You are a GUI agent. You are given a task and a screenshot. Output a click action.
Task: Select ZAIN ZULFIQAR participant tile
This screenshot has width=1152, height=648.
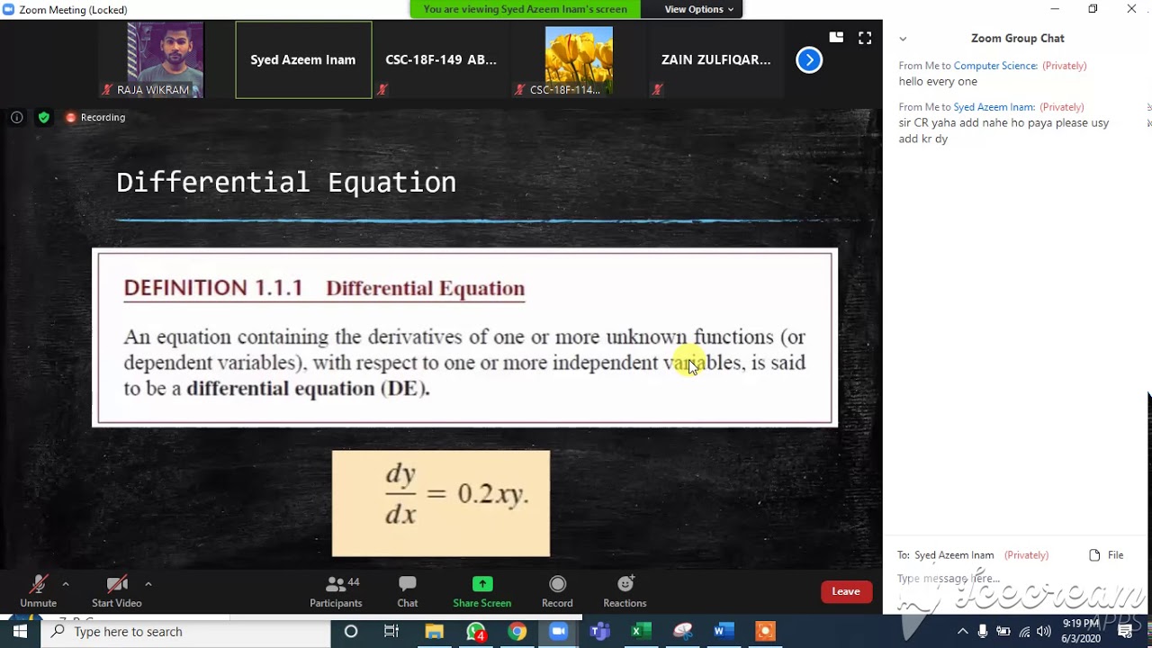click(715, 60)
